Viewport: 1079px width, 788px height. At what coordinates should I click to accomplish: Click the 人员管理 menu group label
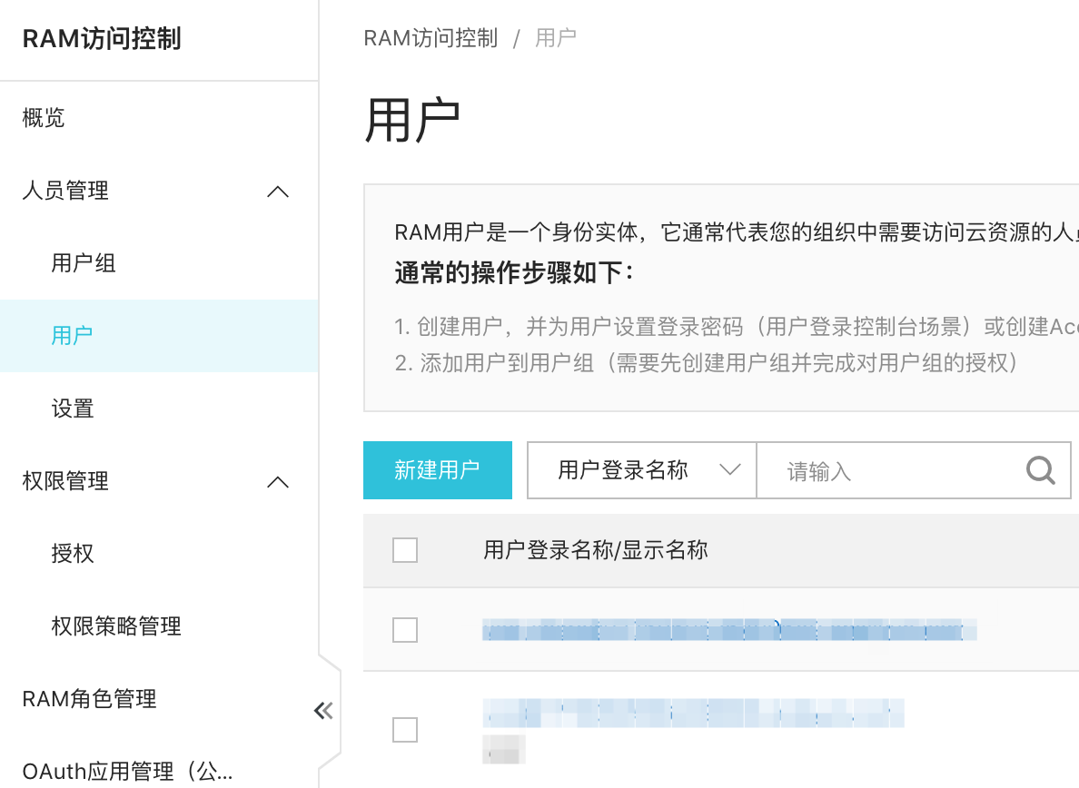point(65,191)
